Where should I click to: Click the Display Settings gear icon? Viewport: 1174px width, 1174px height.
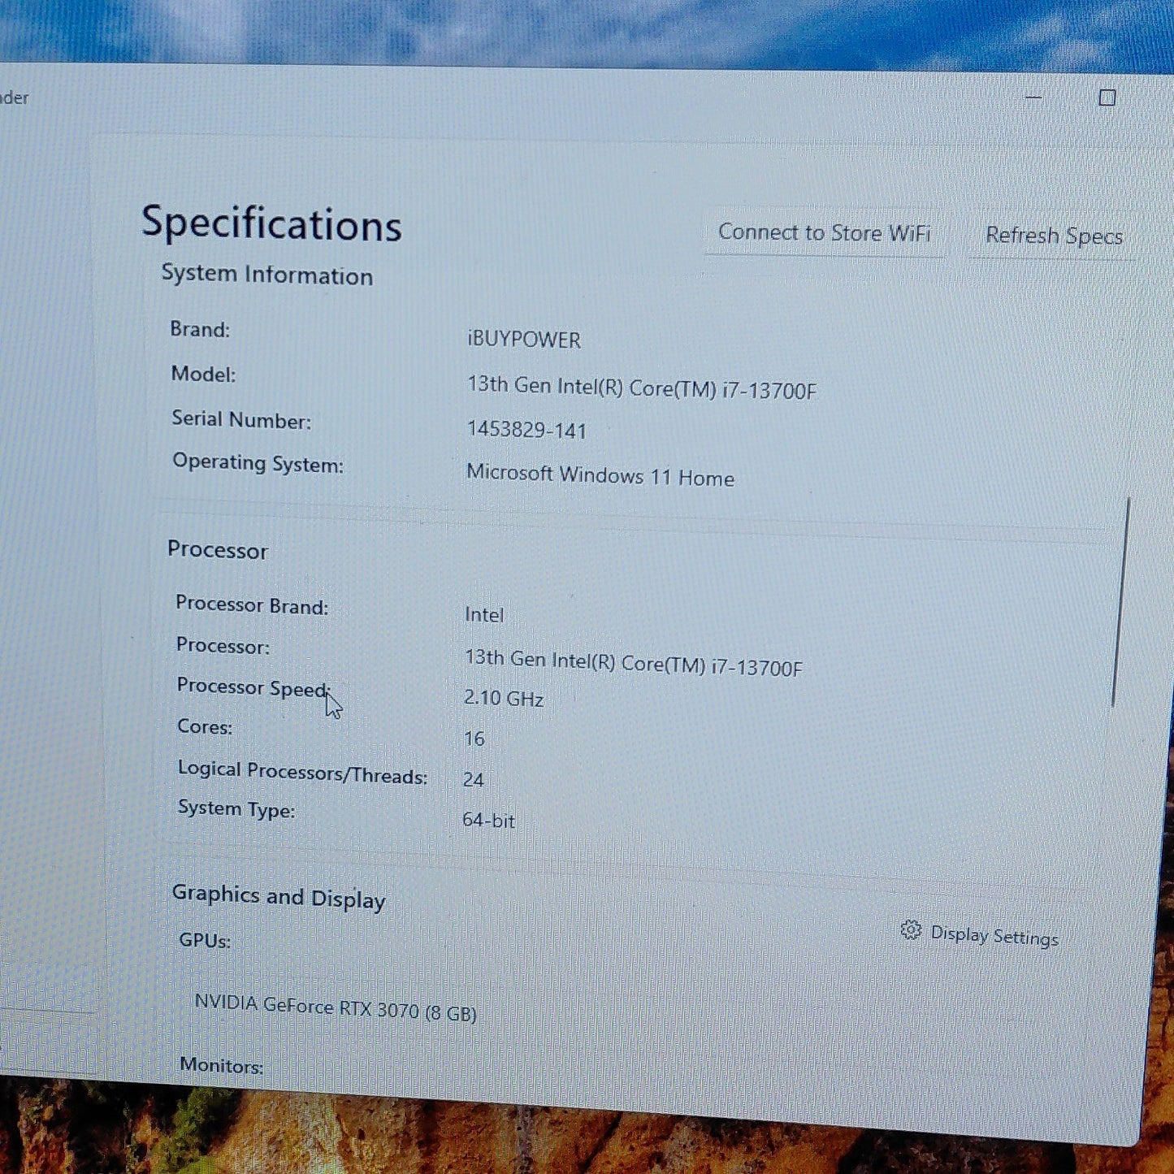[911, 930]
